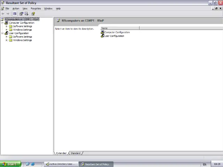223x167 pixels.
Task: Click the folder icon of Windows Settings under User Configuration
Action: coord(11,40)
